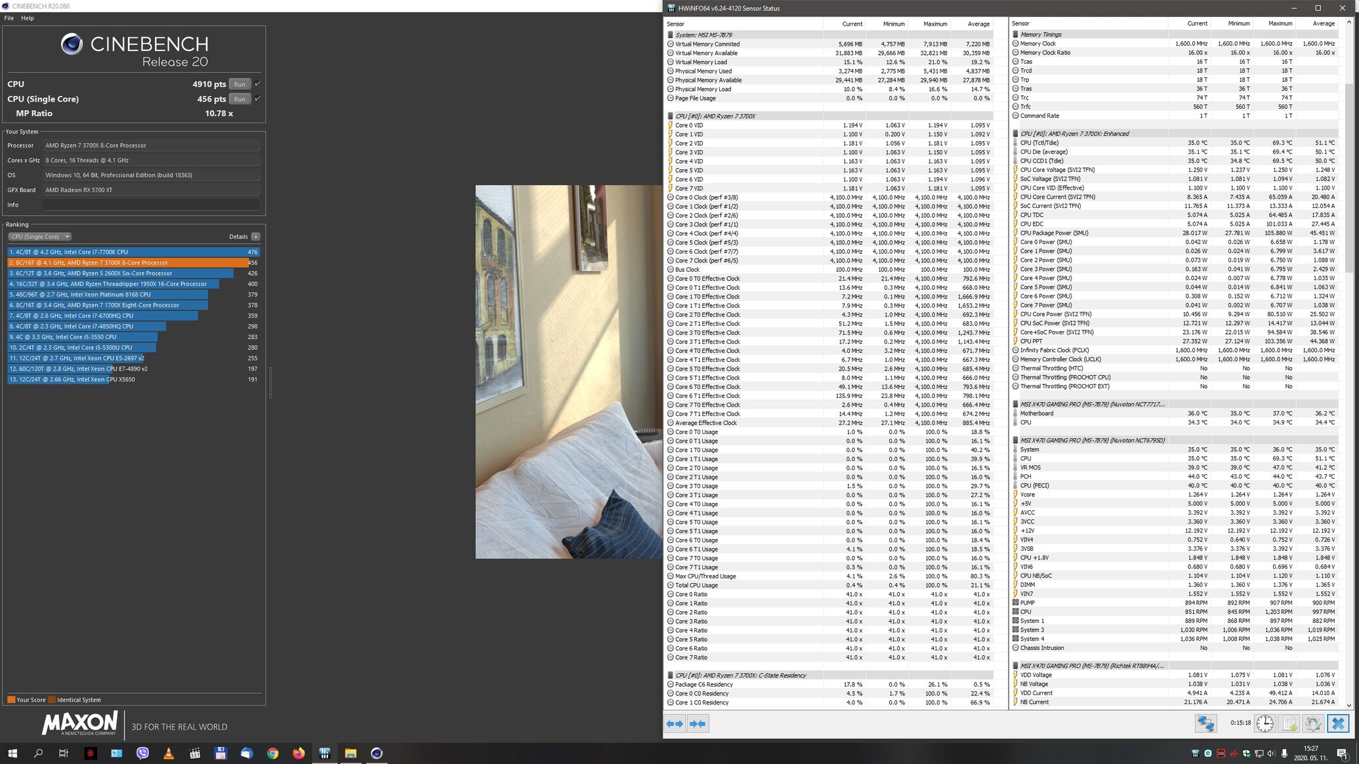Open HWiNFO sensor settings gear icon
Image resolution: width=1359 pixels, height=764 pixels.
pyautogui.click(x=1312, y=723)
